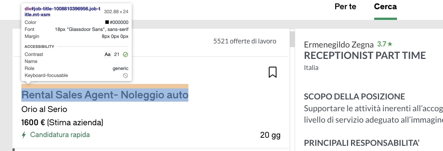The height and width of the screenshot is (151, 443).
Task: Click the Aa contrast sample badge
Action: (107, 55)
